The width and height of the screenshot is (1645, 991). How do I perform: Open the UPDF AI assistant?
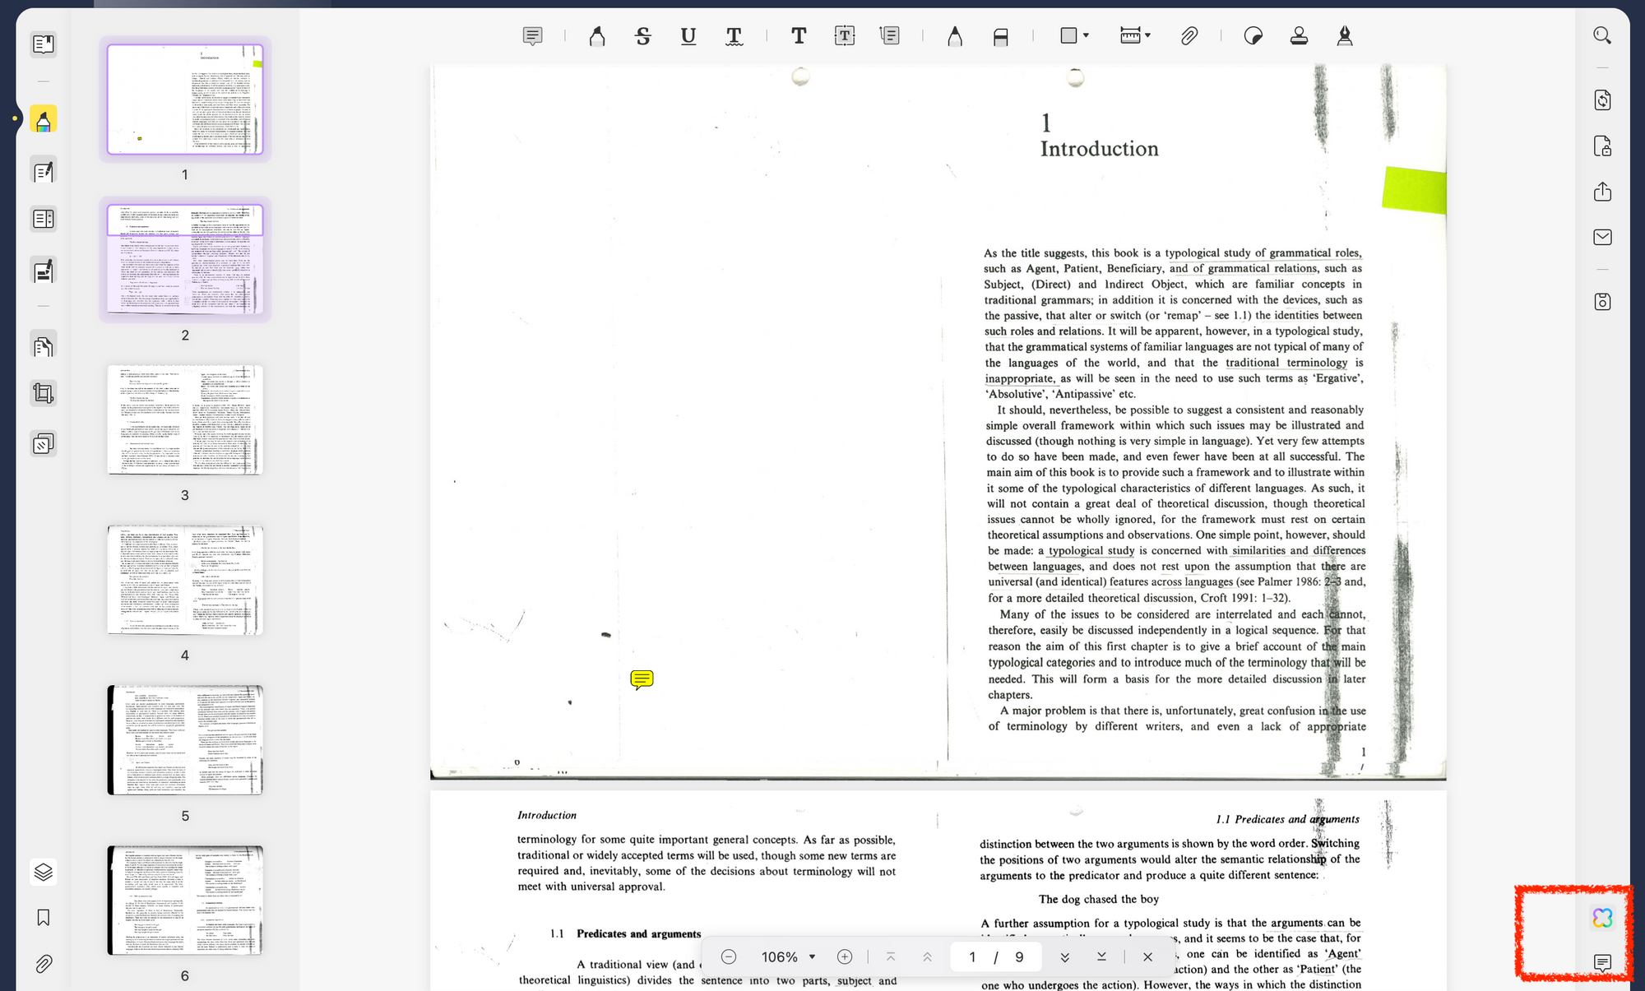(x=1602, y=918)
